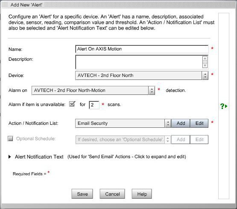Click the Description scroll down arrow
This screenshot has width=237, height=209.
click(x=205, y=65)
